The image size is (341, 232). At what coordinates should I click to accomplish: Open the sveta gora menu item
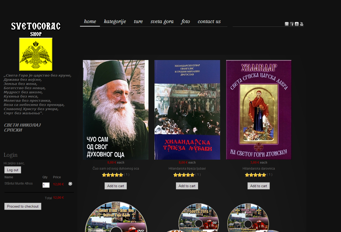(x=162, y=21)
